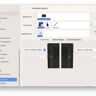Click the square key marker on left tablet image
The height and width of the screenshot is (96, 96).
coord(51,57)
